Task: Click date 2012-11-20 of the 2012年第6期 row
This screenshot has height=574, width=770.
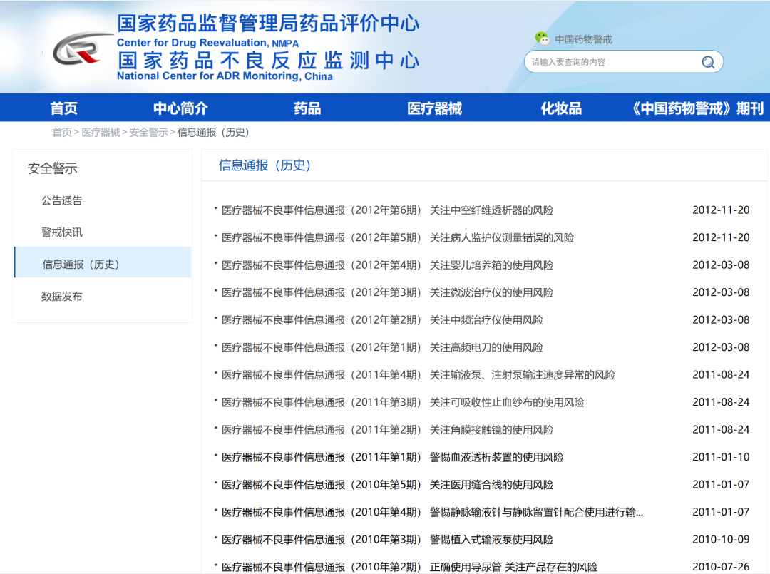Action: tap(721, 210)
